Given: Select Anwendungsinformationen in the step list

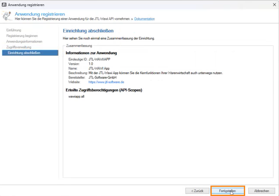Looking at the screenshot, I should [x=24, y=41].
